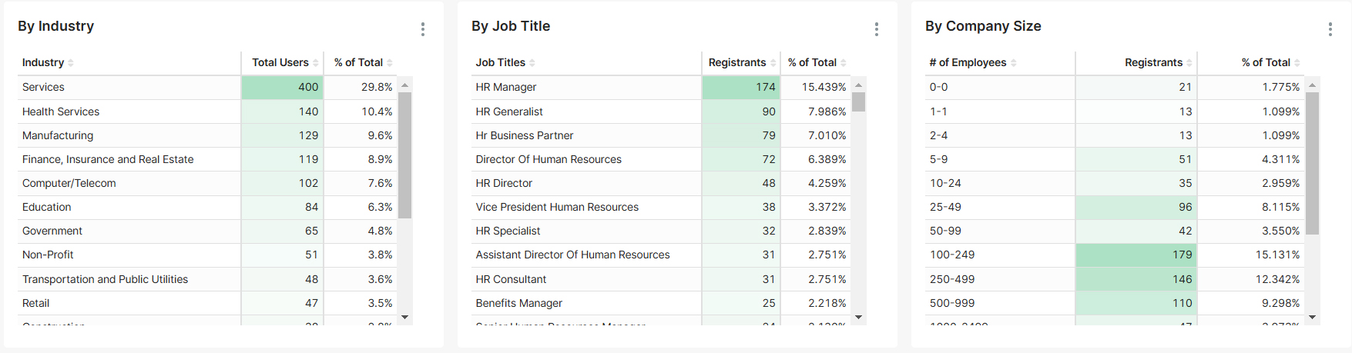The image size is (1352, 353).
Task: Select the HR Specialist row
Action: pyautogui.click(x=662, y=231)
